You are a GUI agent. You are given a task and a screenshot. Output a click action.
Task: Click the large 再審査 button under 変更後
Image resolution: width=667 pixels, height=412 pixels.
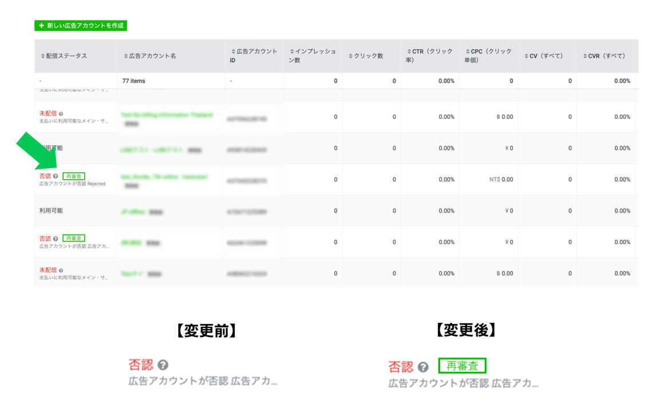[462, 366]
